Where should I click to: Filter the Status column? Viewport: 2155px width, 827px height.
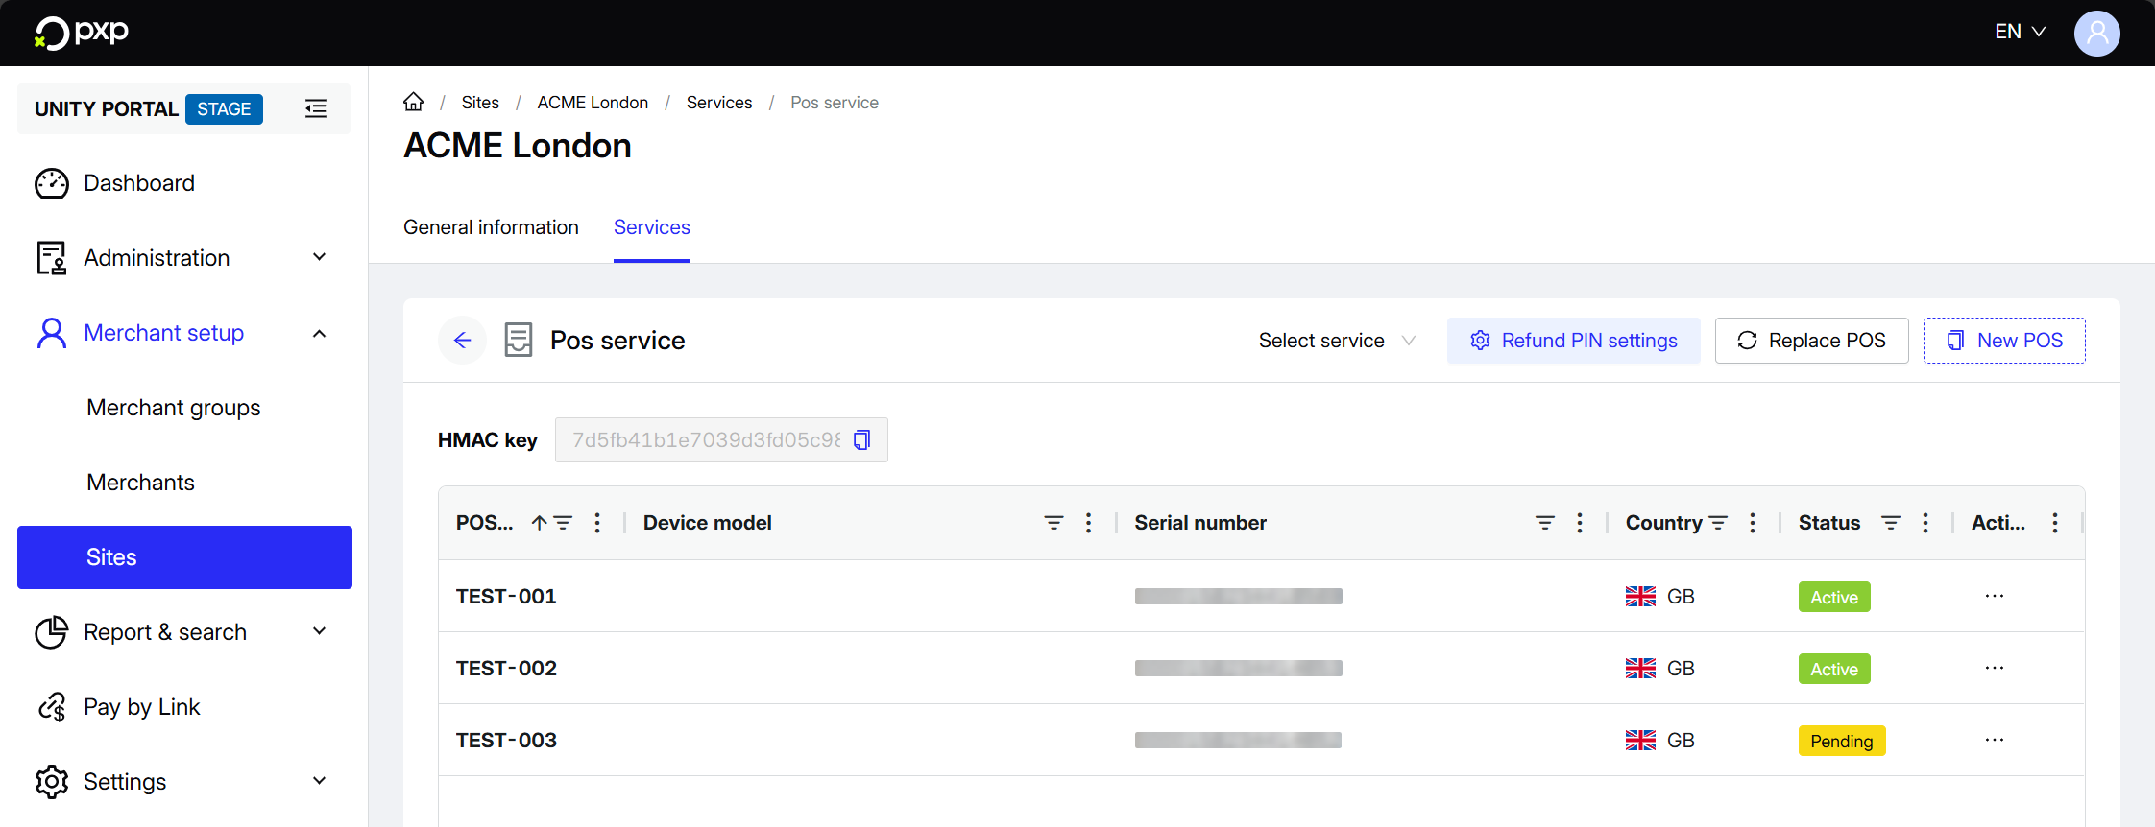pyautogui.click(x=1890, y=523)
